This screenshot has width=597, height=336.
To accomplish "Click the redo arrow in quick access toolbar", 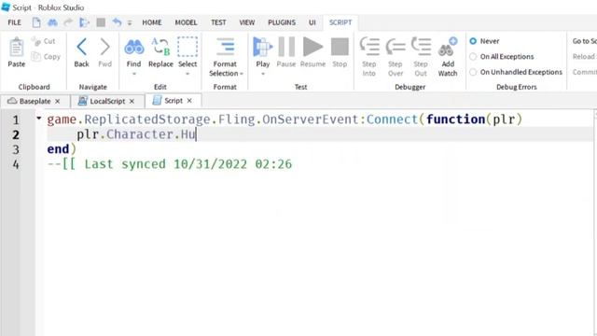I will tap(68, 22).
